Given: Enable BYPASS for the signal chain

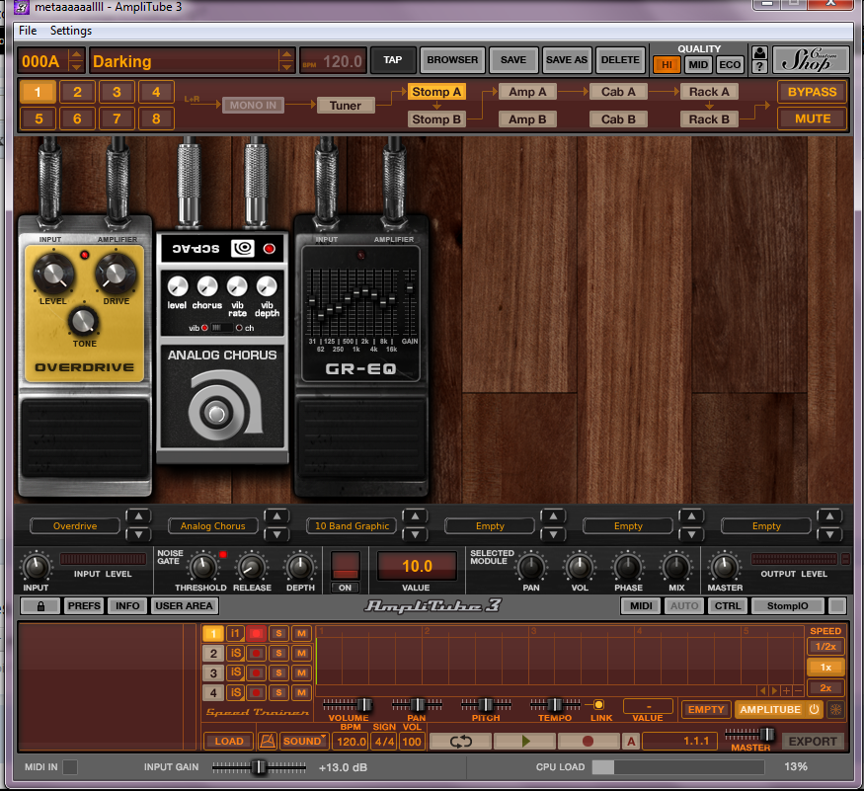Looking at the screenshot, I should pyautogui.click(x=813, y=92).
